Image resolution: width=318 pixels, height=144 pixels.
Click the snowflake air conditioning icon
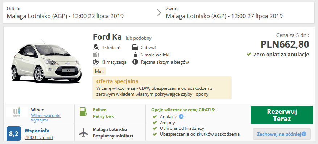(x=95, y=62)
